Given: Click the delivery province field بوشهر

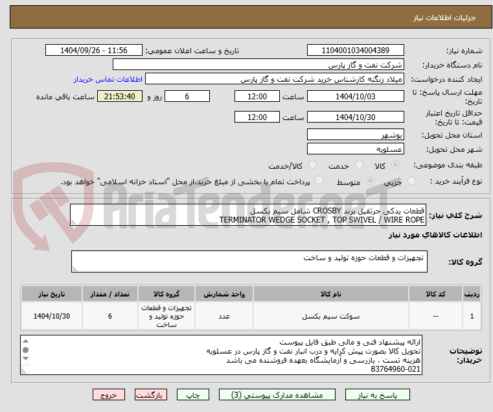Looking at the screenshot, I should coord(355,134).
